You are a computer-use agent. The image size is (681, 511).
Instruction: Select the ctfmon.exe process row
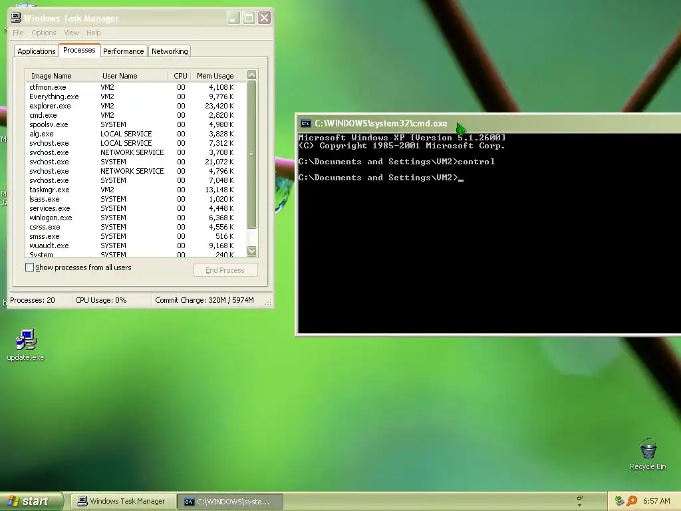[x=136, y=87]
